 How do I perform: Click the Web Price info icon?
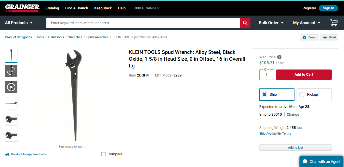(279, 57)
